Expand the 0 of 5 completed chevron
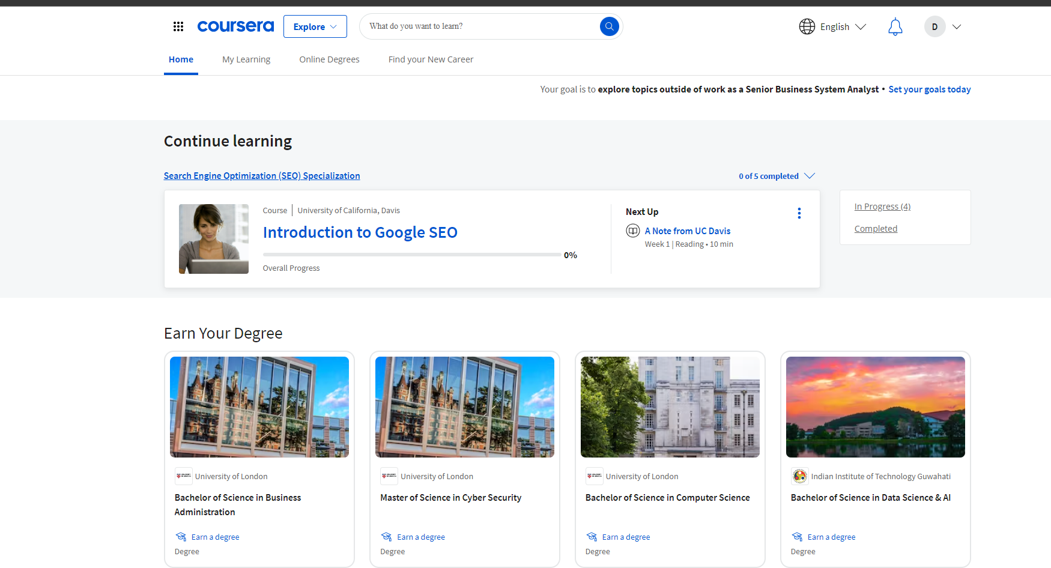 810,176
